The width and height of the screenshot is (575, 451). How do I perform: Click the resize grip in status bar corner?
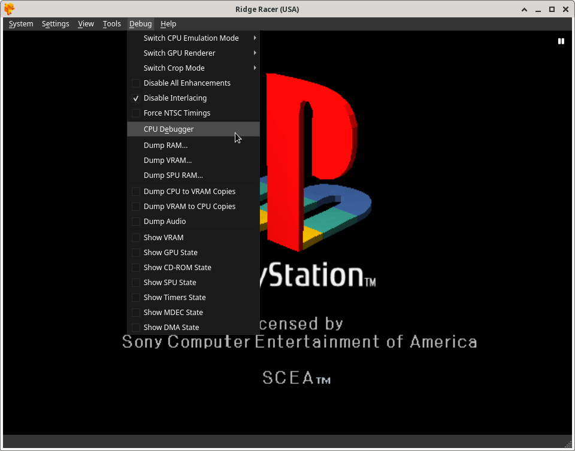(x=568, y=444)
